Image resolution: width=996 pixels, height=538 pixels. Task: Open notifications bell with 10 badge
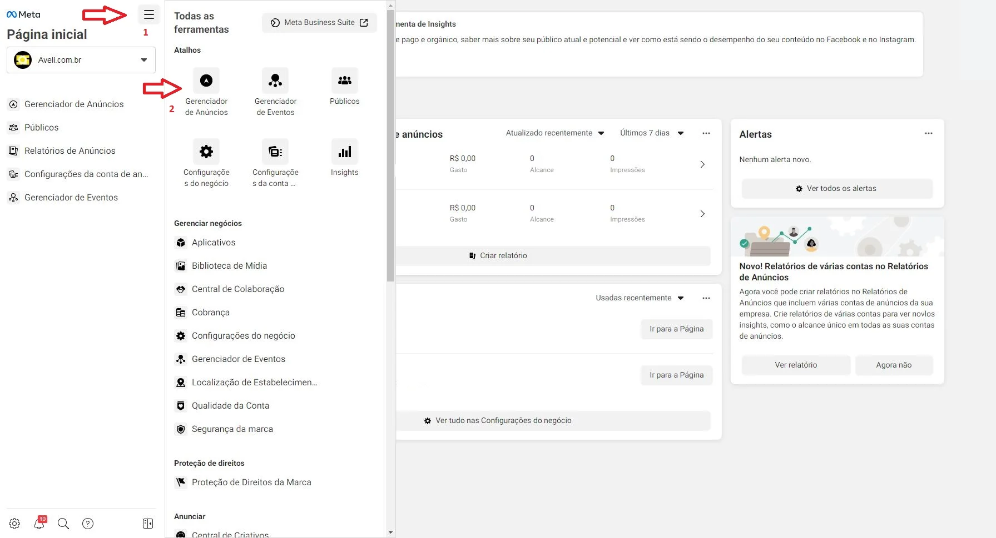tap(39, 523)
